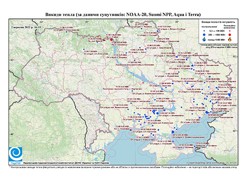This screenshot has height=174, width=246.
Task: Click the large blue circle in legend
Action: 204,35
